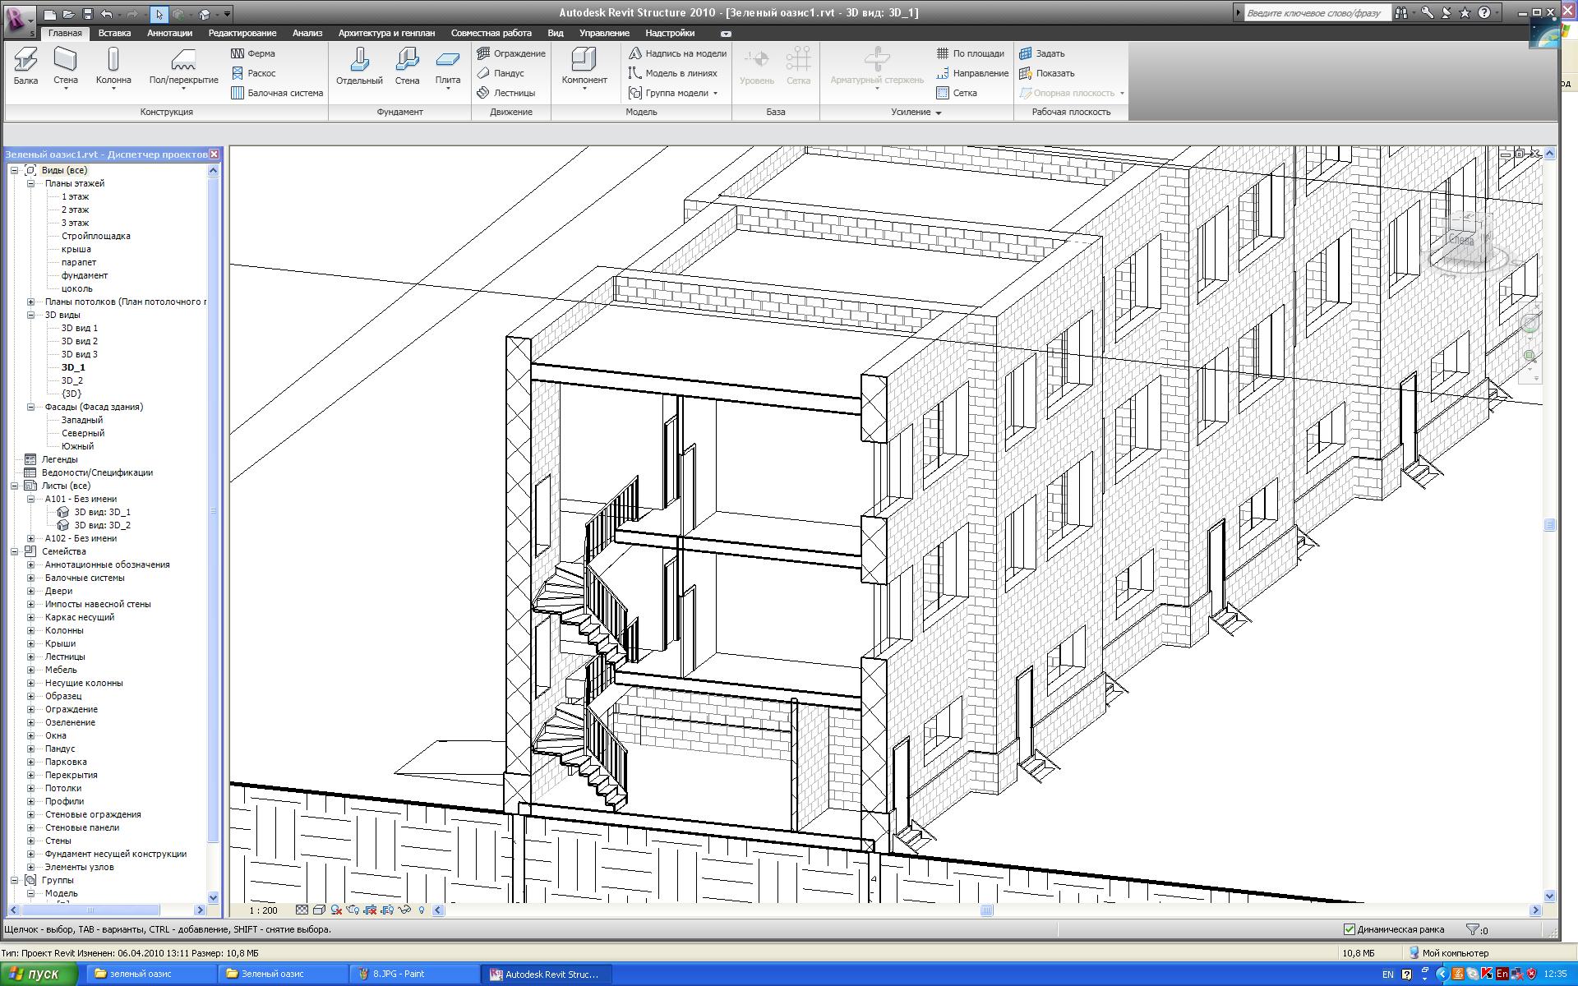Open the Группа модели dropdown arrow
This screenshot has width=1578, height=986.
pyautogui.click(x=715, y=94)
